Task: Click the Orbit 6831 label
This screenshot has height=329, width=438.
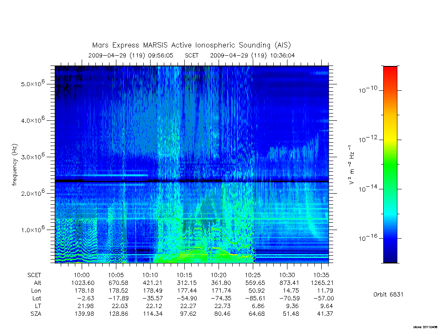Action: pyautogui.click(x=388, y=294)
